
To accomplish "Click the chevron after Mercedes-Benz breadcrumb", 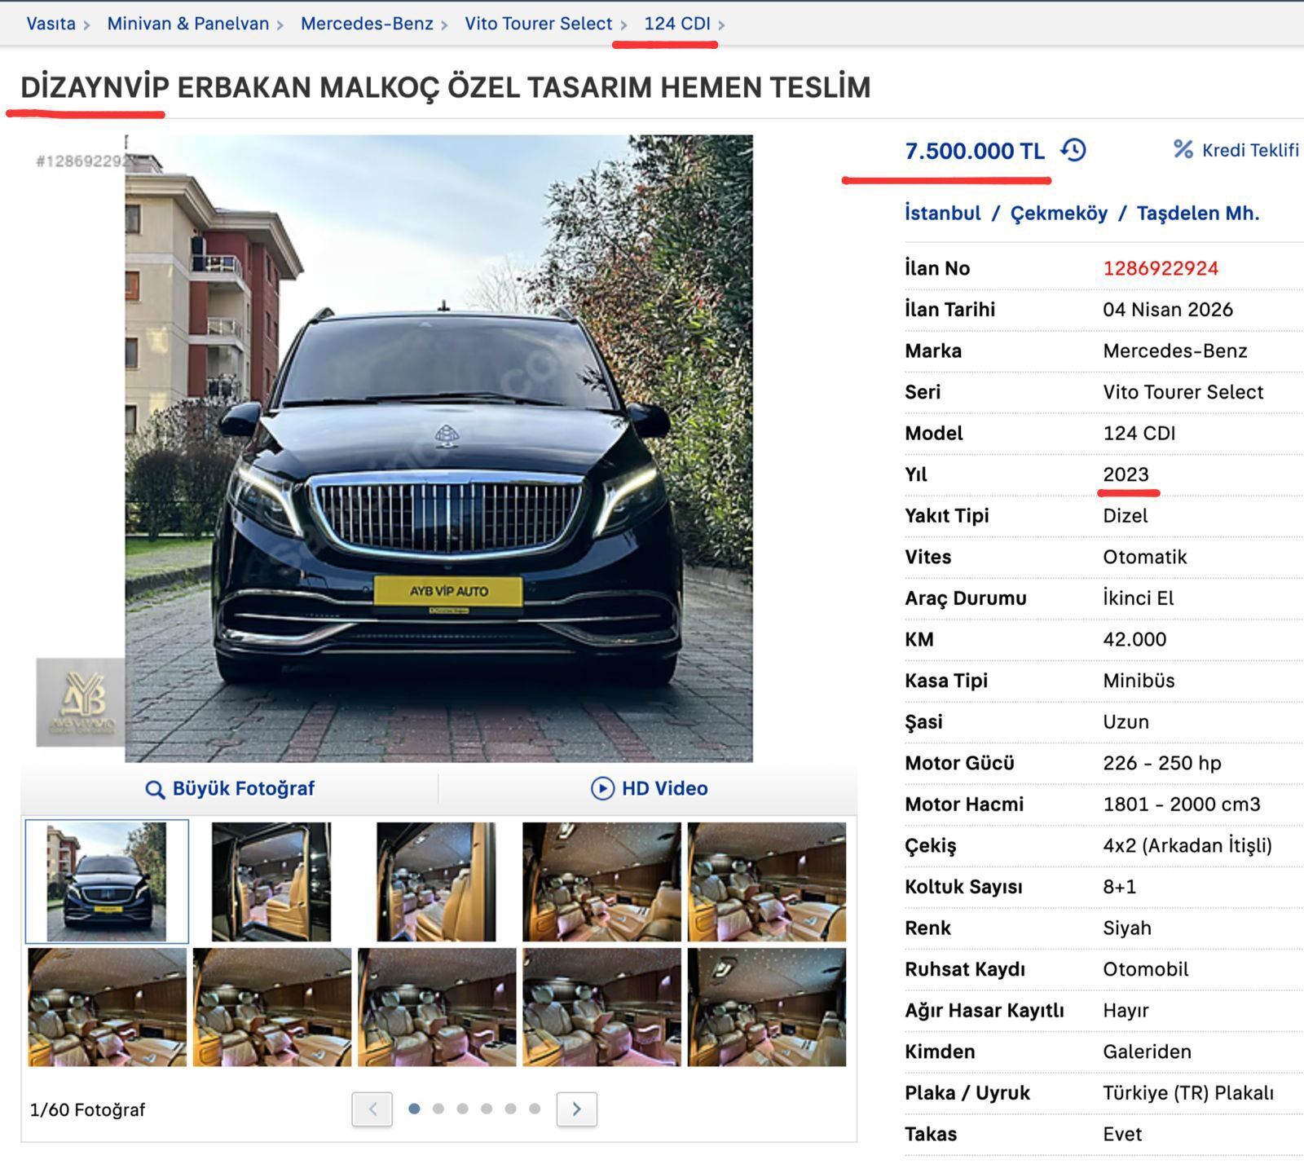I will (x=445, y=24).
